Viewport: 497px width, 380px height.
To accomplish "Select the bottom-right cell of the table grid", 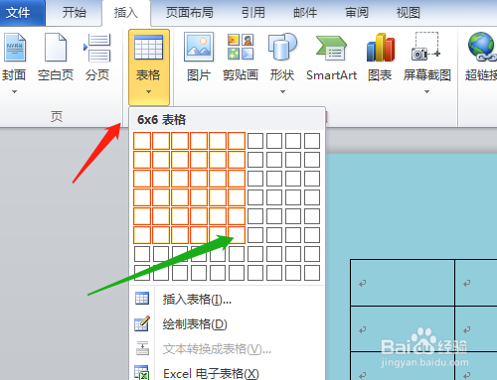I will tap(312, 273).
